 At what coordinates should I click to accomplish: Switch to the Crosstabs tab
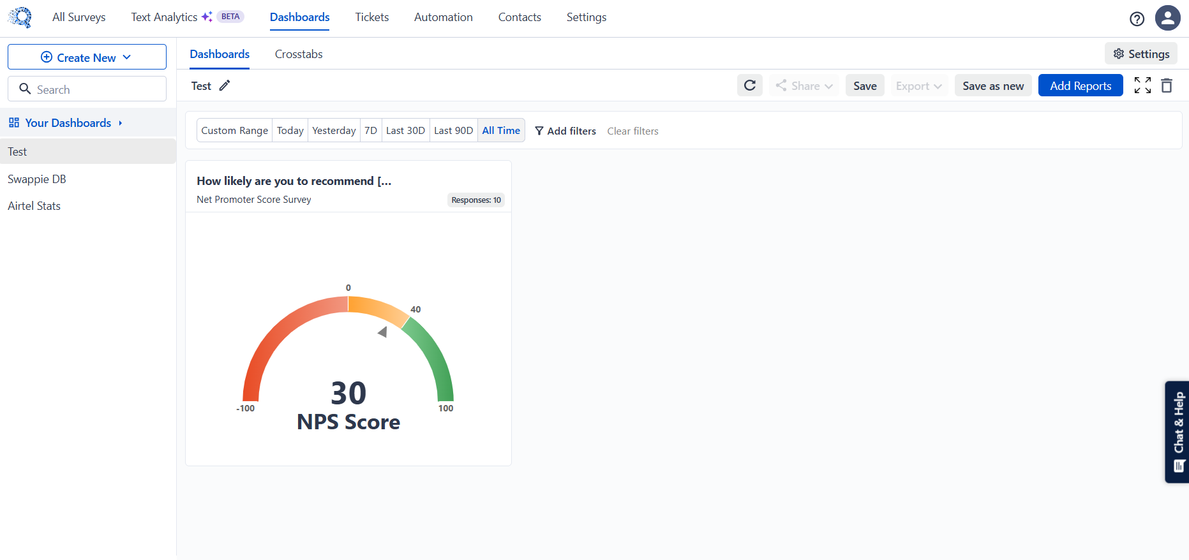pyautogui.click(x=299, y=54)
